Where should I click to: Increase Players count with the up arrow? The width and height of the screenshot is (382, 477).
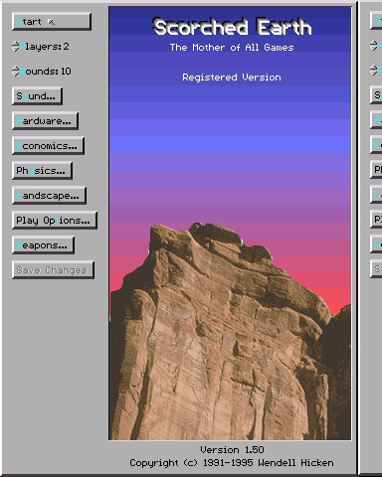[x=15, y=43]
